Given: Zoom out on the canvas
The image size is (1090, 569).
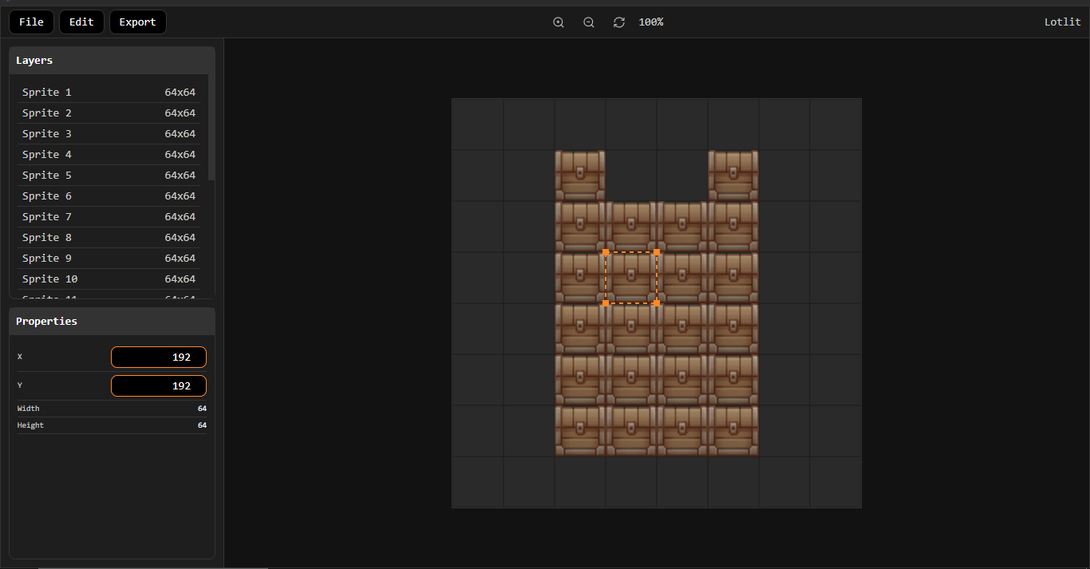Looking at the screenshot, I should tap(588, 22).
